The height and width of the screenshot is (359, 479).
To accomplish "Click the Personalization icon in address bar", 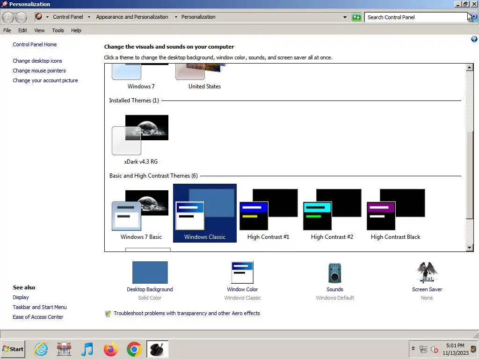I will coord(39,16).
